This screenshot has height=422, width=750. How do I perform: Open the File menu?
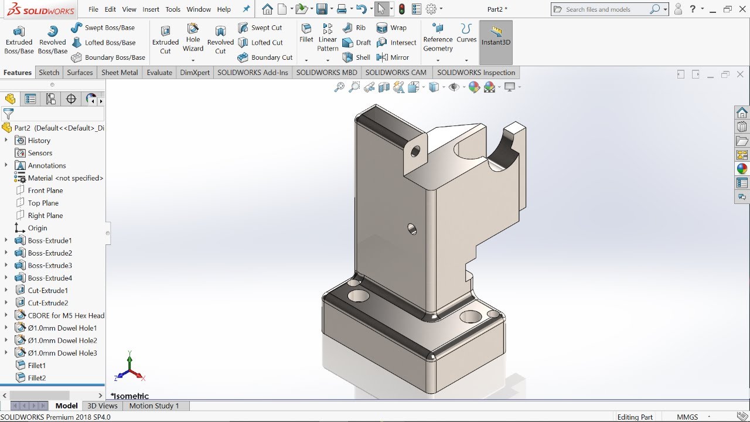pyautogui.click(x=93, y=9)
